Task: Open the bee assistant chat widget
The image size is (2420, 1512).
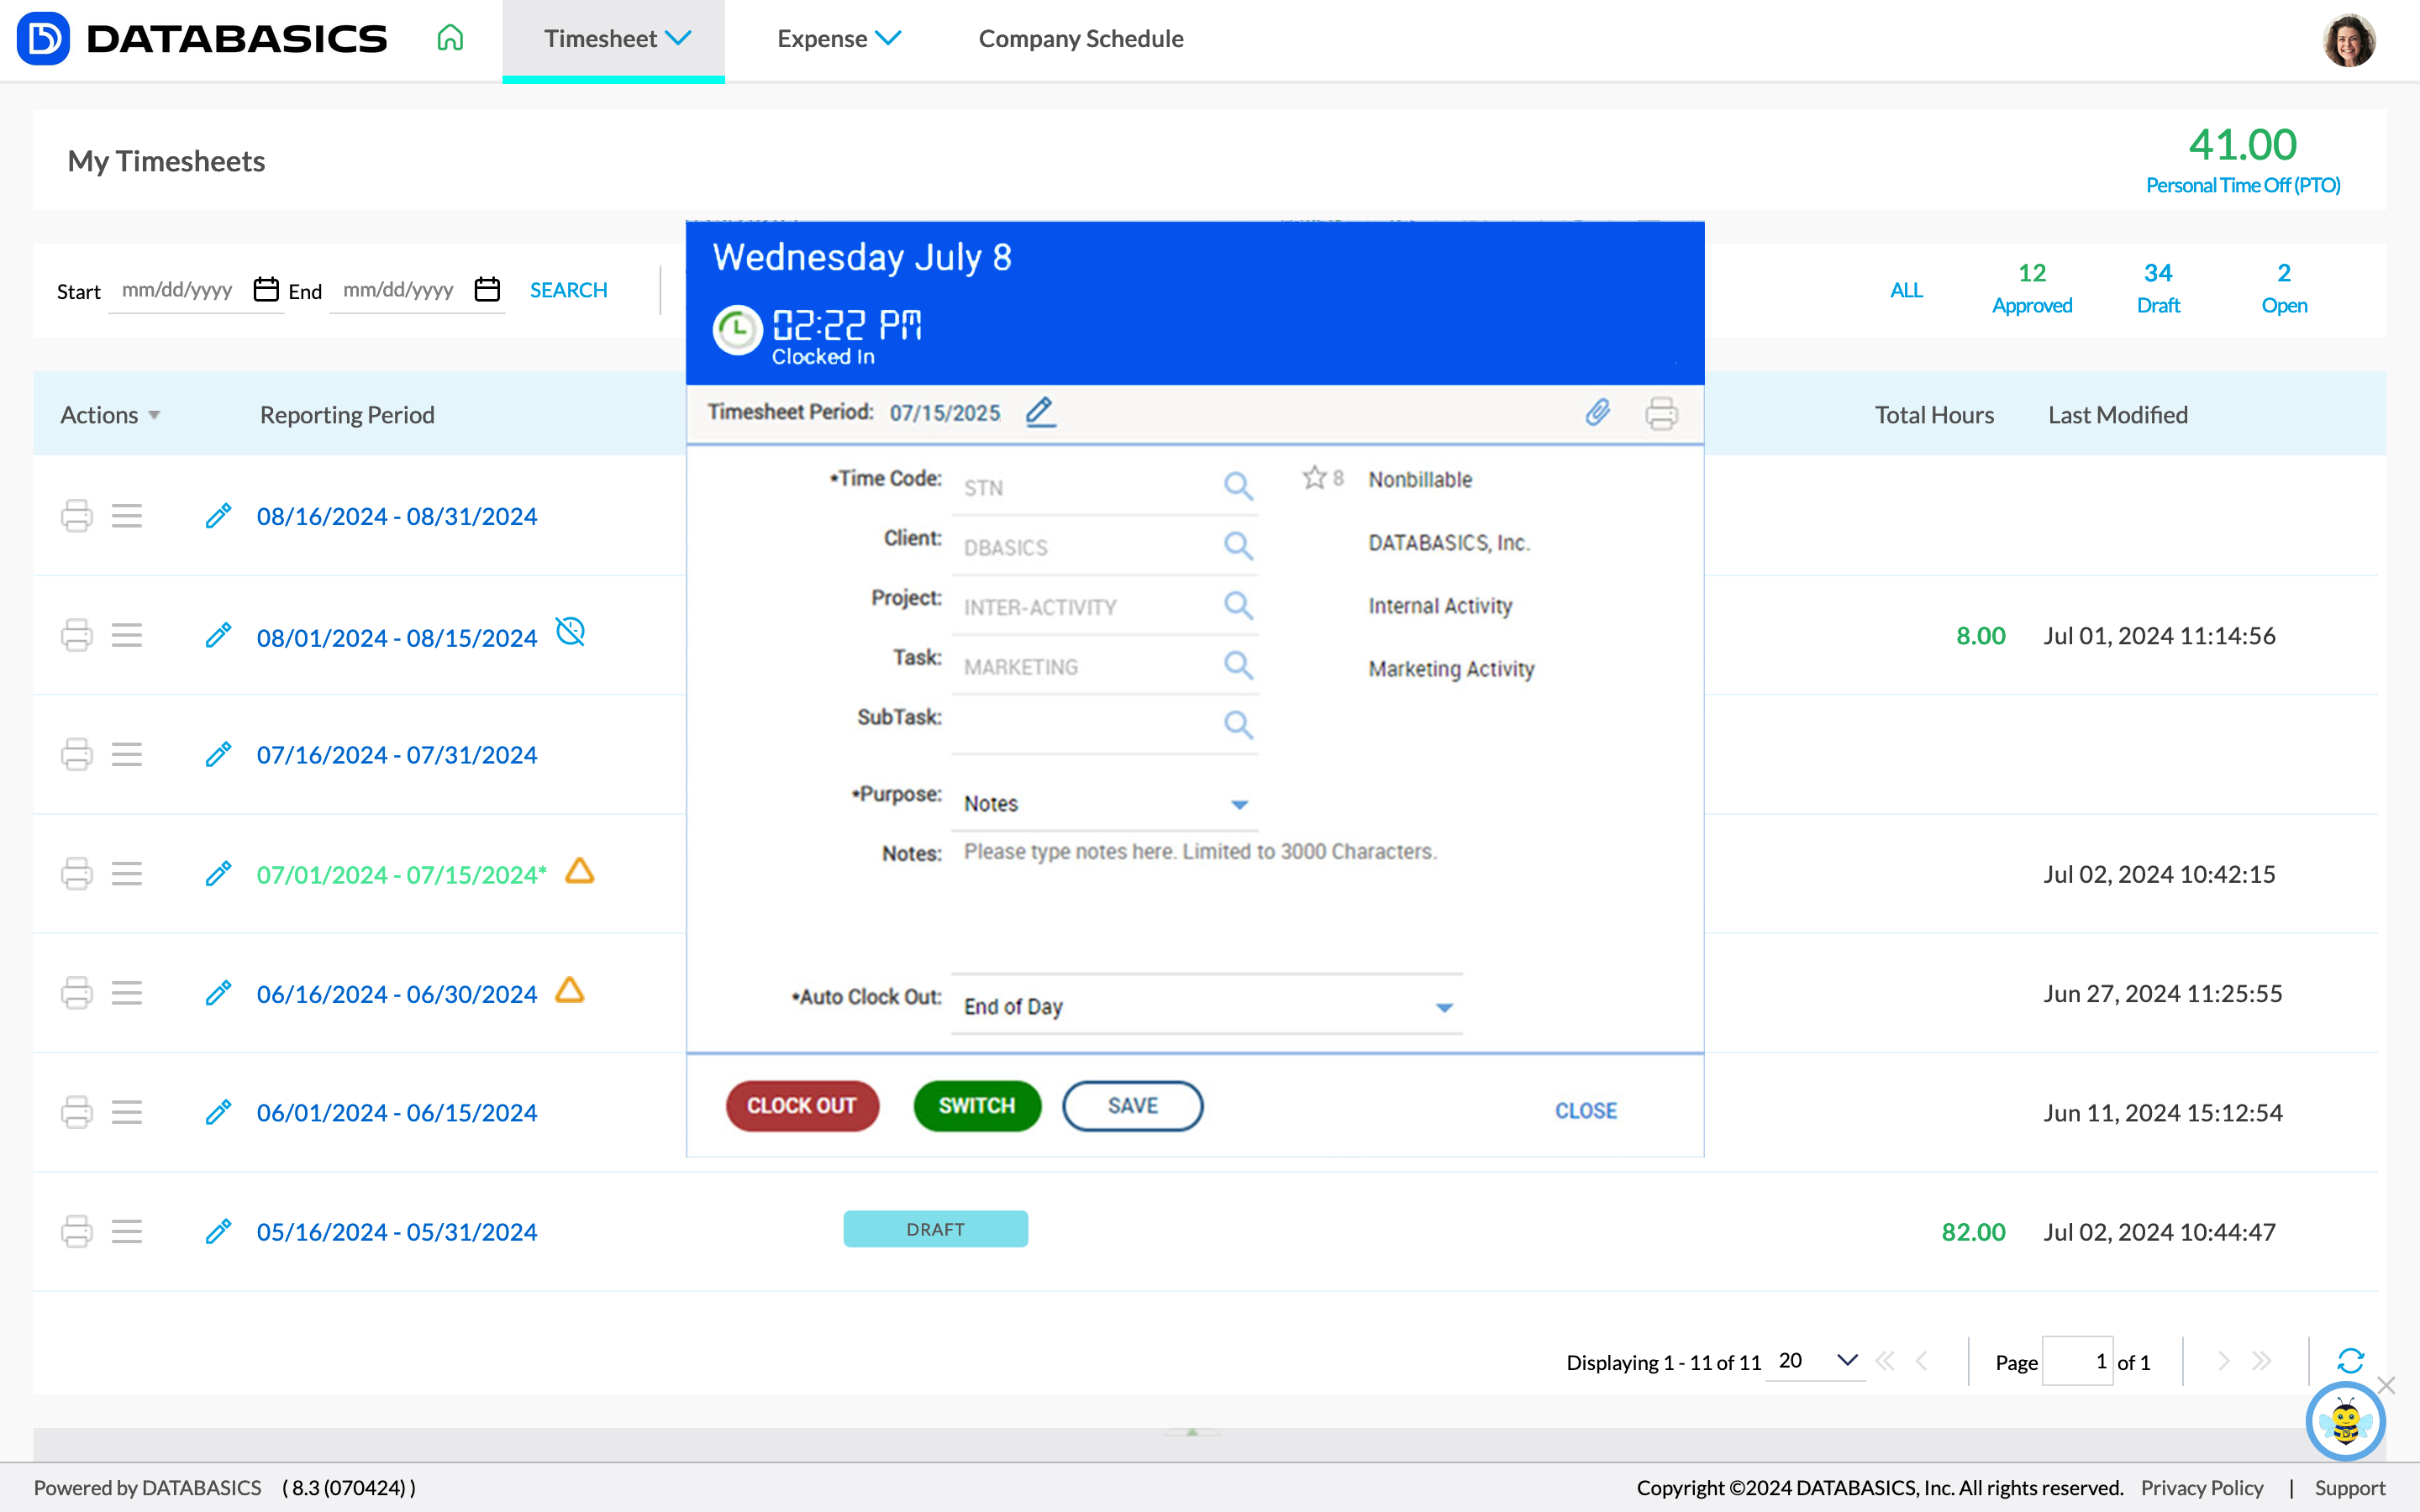Action: tap(2347, 1421)
